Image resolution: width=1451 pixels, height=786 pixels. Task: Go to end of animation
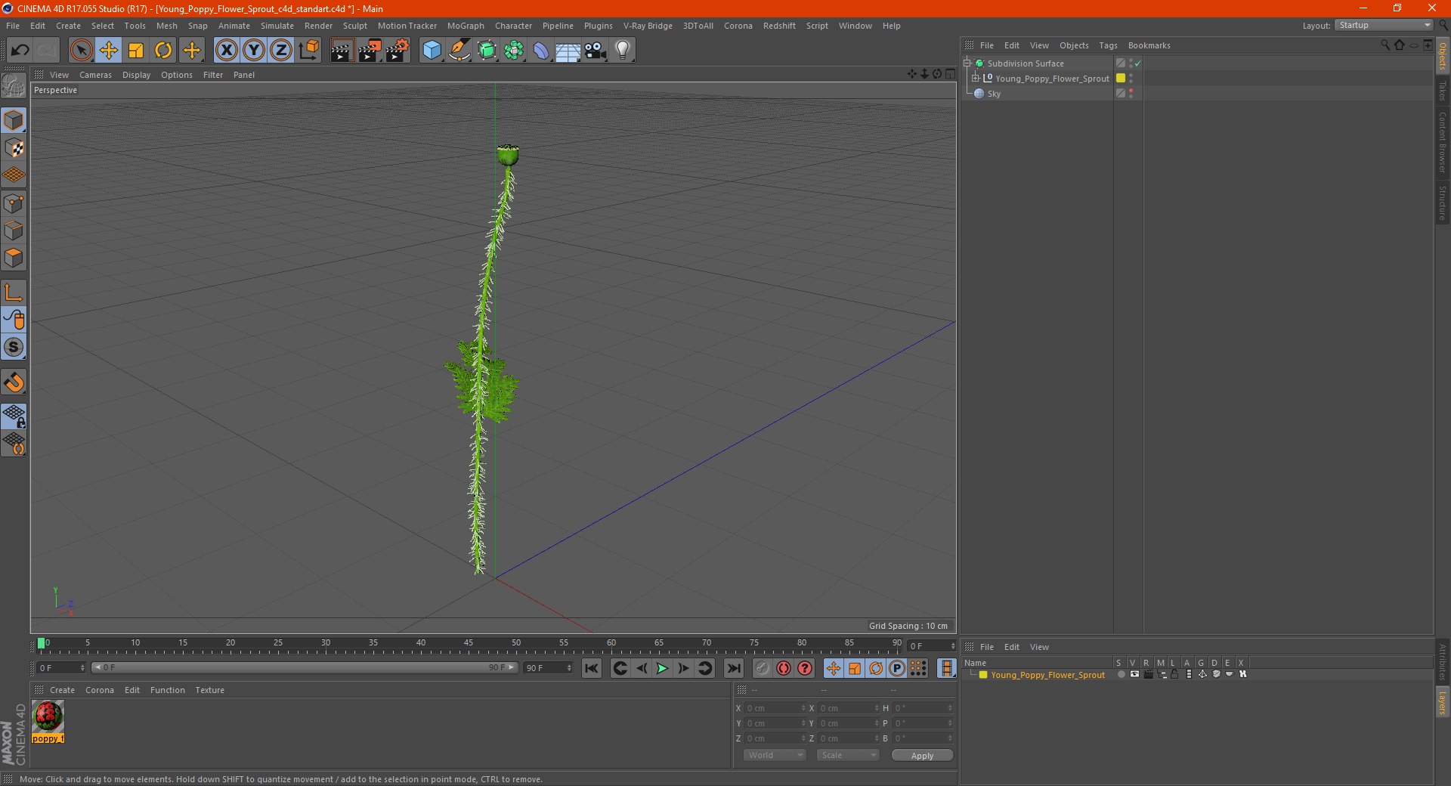(x=733, y=668)
